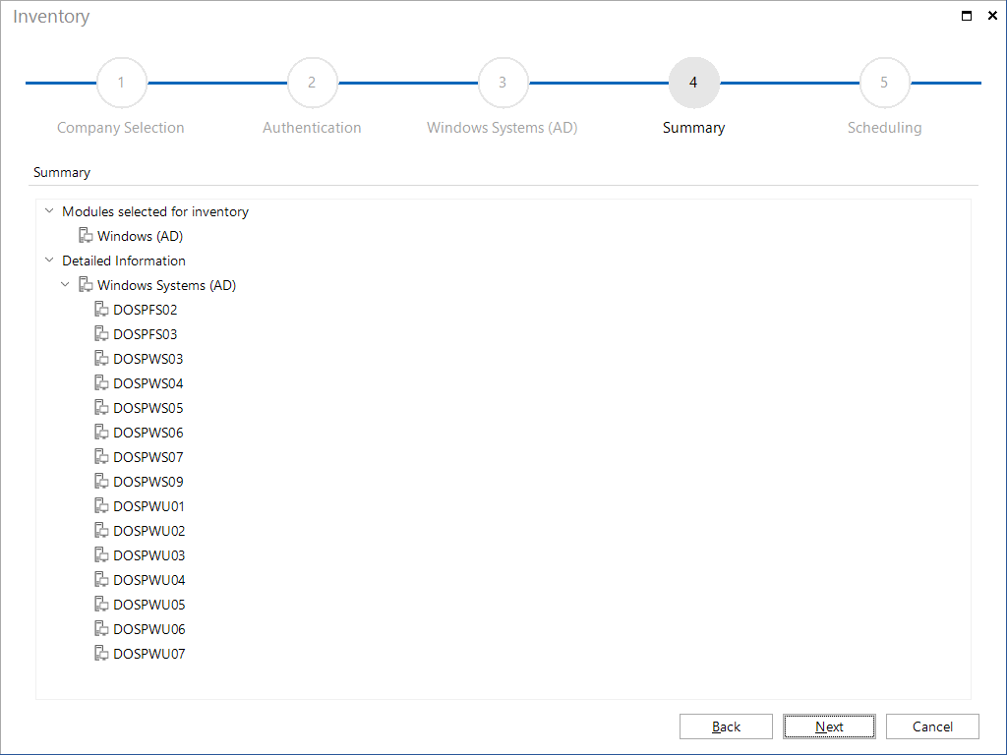Screen dimensions: 1007x755
Task: Jump to step 5 circle
Action: 884,83
